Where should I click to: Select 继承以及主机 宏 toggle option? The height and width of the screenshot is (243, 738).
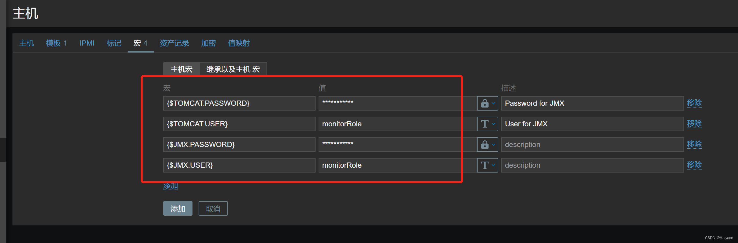(x=233, y=69)
